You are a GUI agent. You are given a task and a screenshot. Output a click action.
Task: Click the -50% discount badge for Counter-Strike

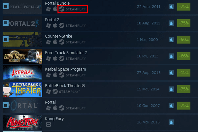[x=184, y=40]
